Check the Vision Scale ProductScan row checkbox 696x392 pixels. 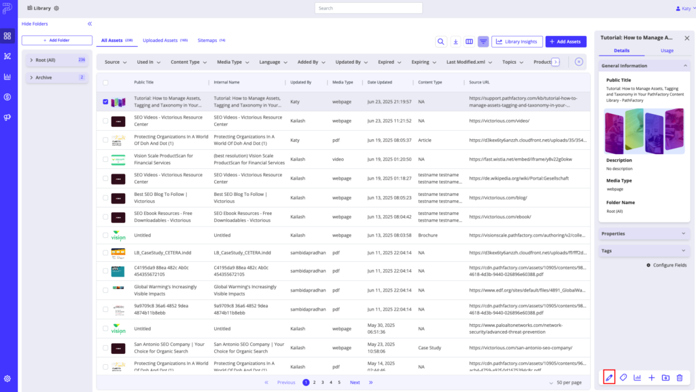tap(105, 159)
